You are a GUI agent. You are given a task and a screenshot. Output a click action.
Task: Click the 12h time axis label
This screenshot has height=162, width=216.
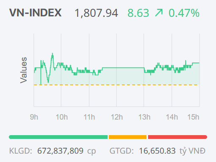pyautogui.click(x=117, y=117)
